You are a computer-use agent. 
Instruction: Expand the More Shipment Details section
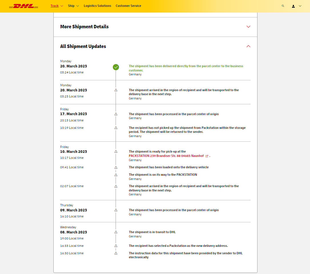[x=248, y=27]
